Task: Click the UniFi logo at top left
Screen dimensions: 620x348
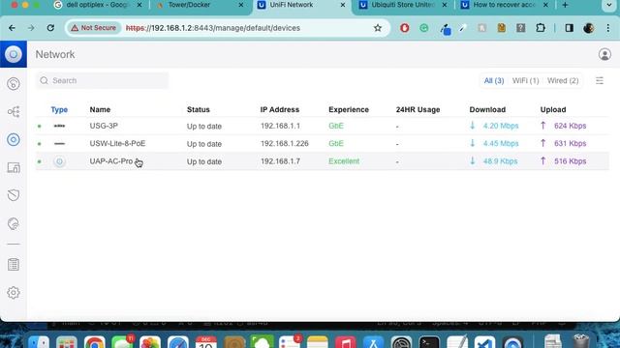Action: pos(14,54)
